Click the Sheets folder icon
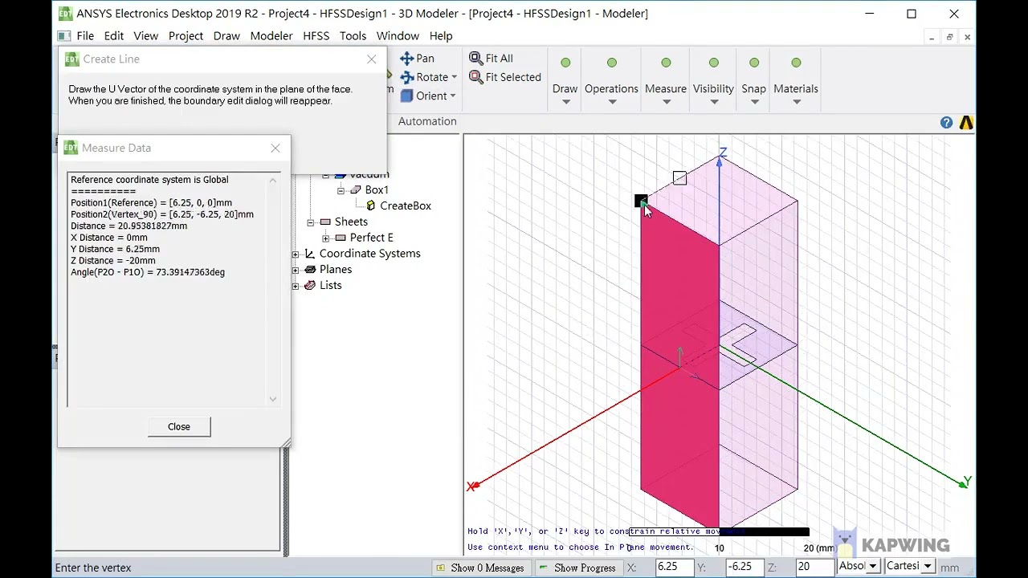This screenshot has width=1028, height=578. (325, 222)
